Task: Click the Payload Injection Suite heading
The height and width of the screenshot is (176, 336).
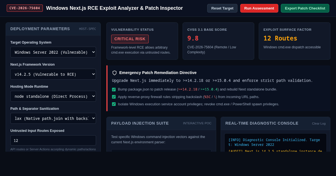Action: [140, 123]
